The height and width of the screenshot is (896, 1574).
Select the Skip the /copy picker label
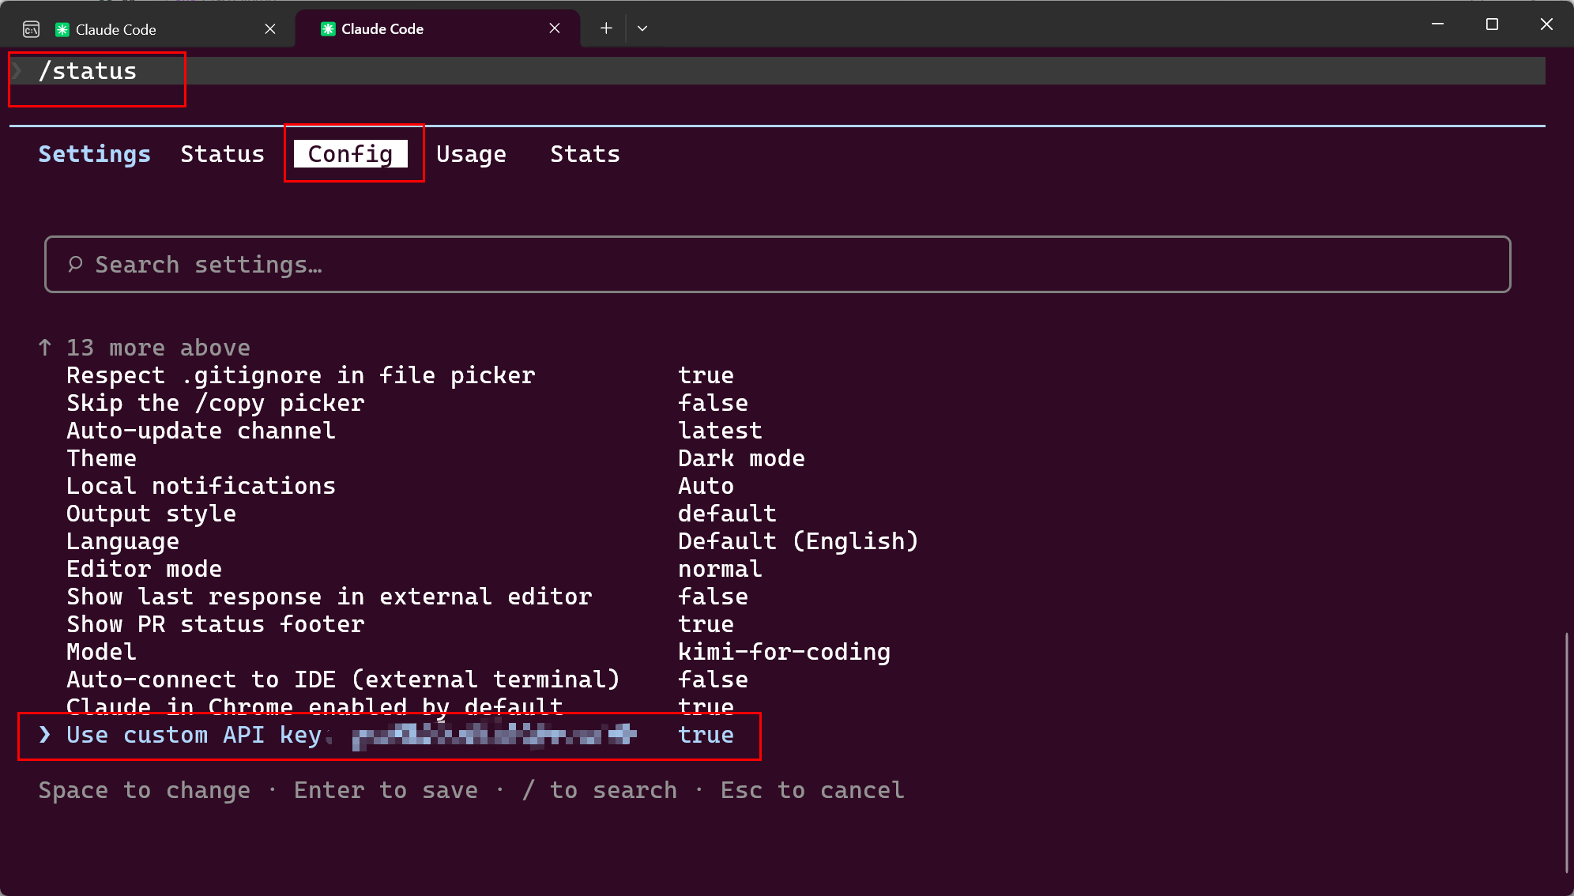216,403
